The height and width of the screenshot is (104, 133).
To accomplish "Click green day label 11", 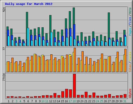I will [x=47, y=101].
